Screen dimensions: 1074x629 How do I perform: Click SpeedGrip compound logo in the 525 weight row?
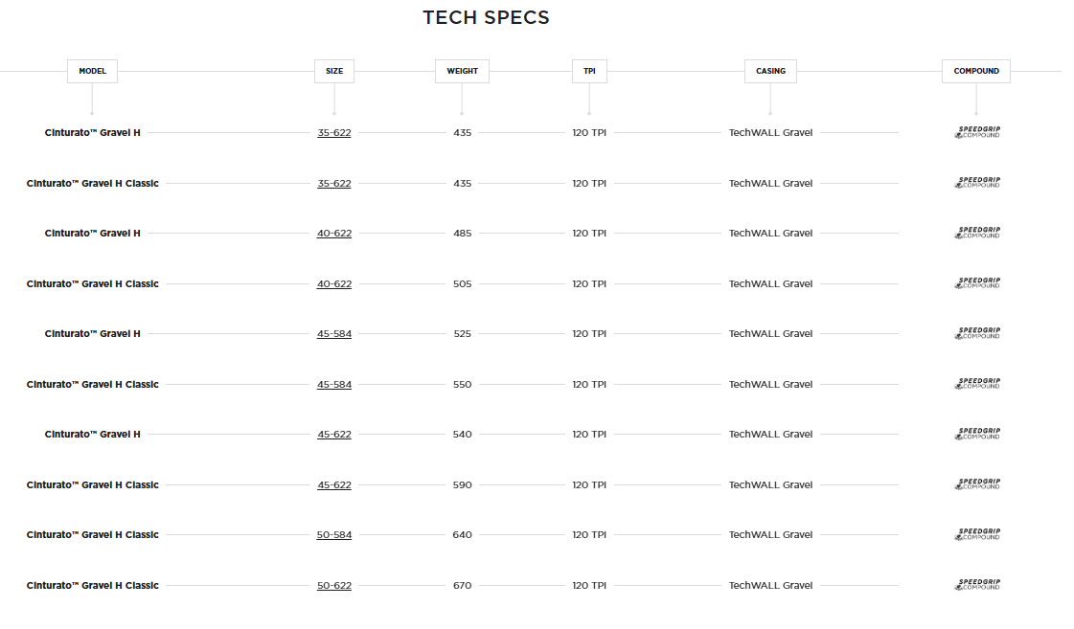tap(977, 333)
